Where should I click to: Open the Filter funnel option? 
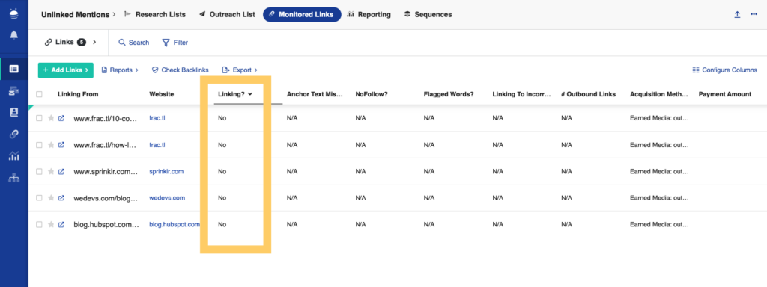(x=175, y=43)
